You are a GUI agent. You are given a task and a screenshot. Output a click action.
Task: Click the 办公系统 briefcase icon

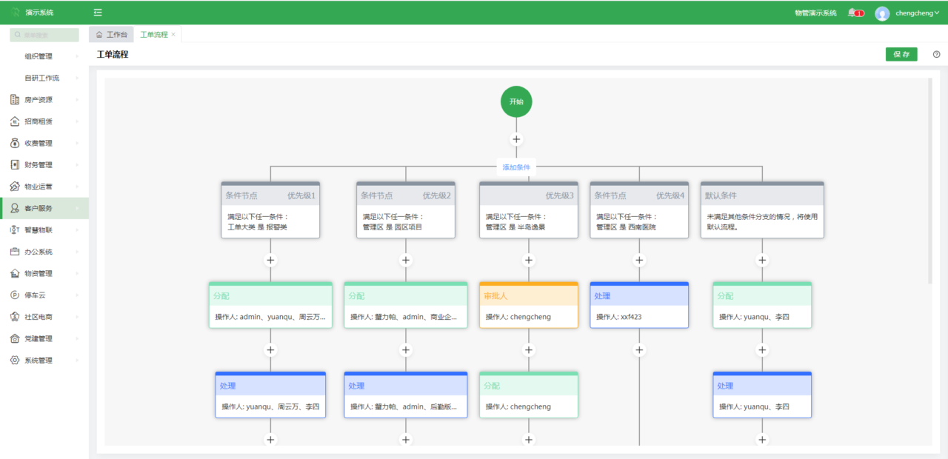[15, 252]
